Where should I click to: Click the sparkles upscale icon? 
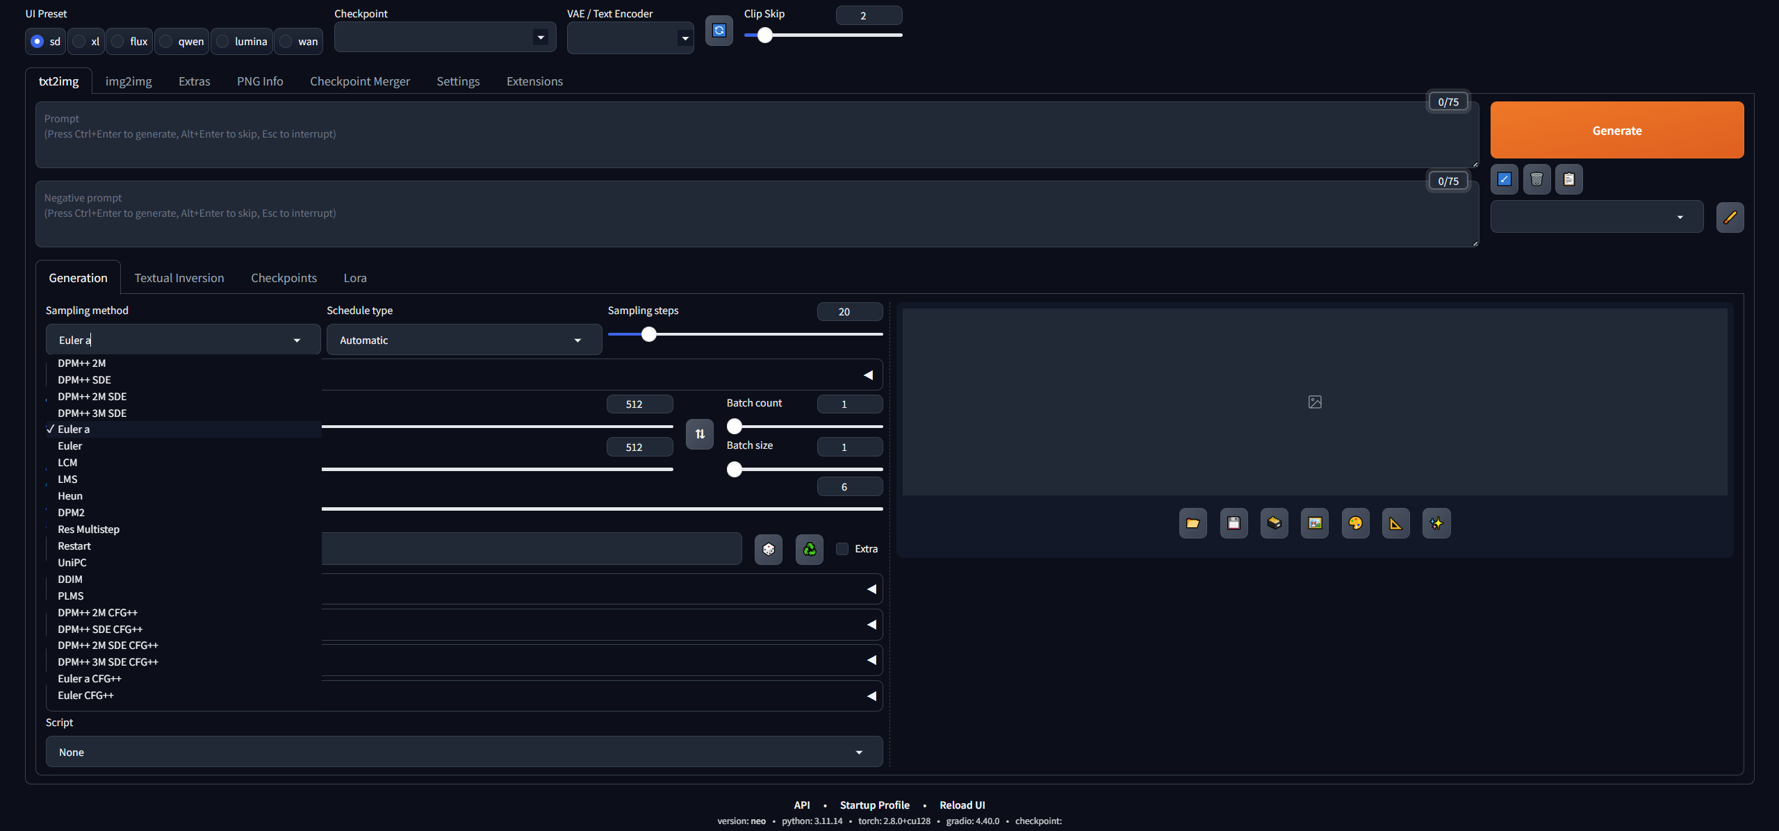pyautogui.click(x=1436, y=523)
